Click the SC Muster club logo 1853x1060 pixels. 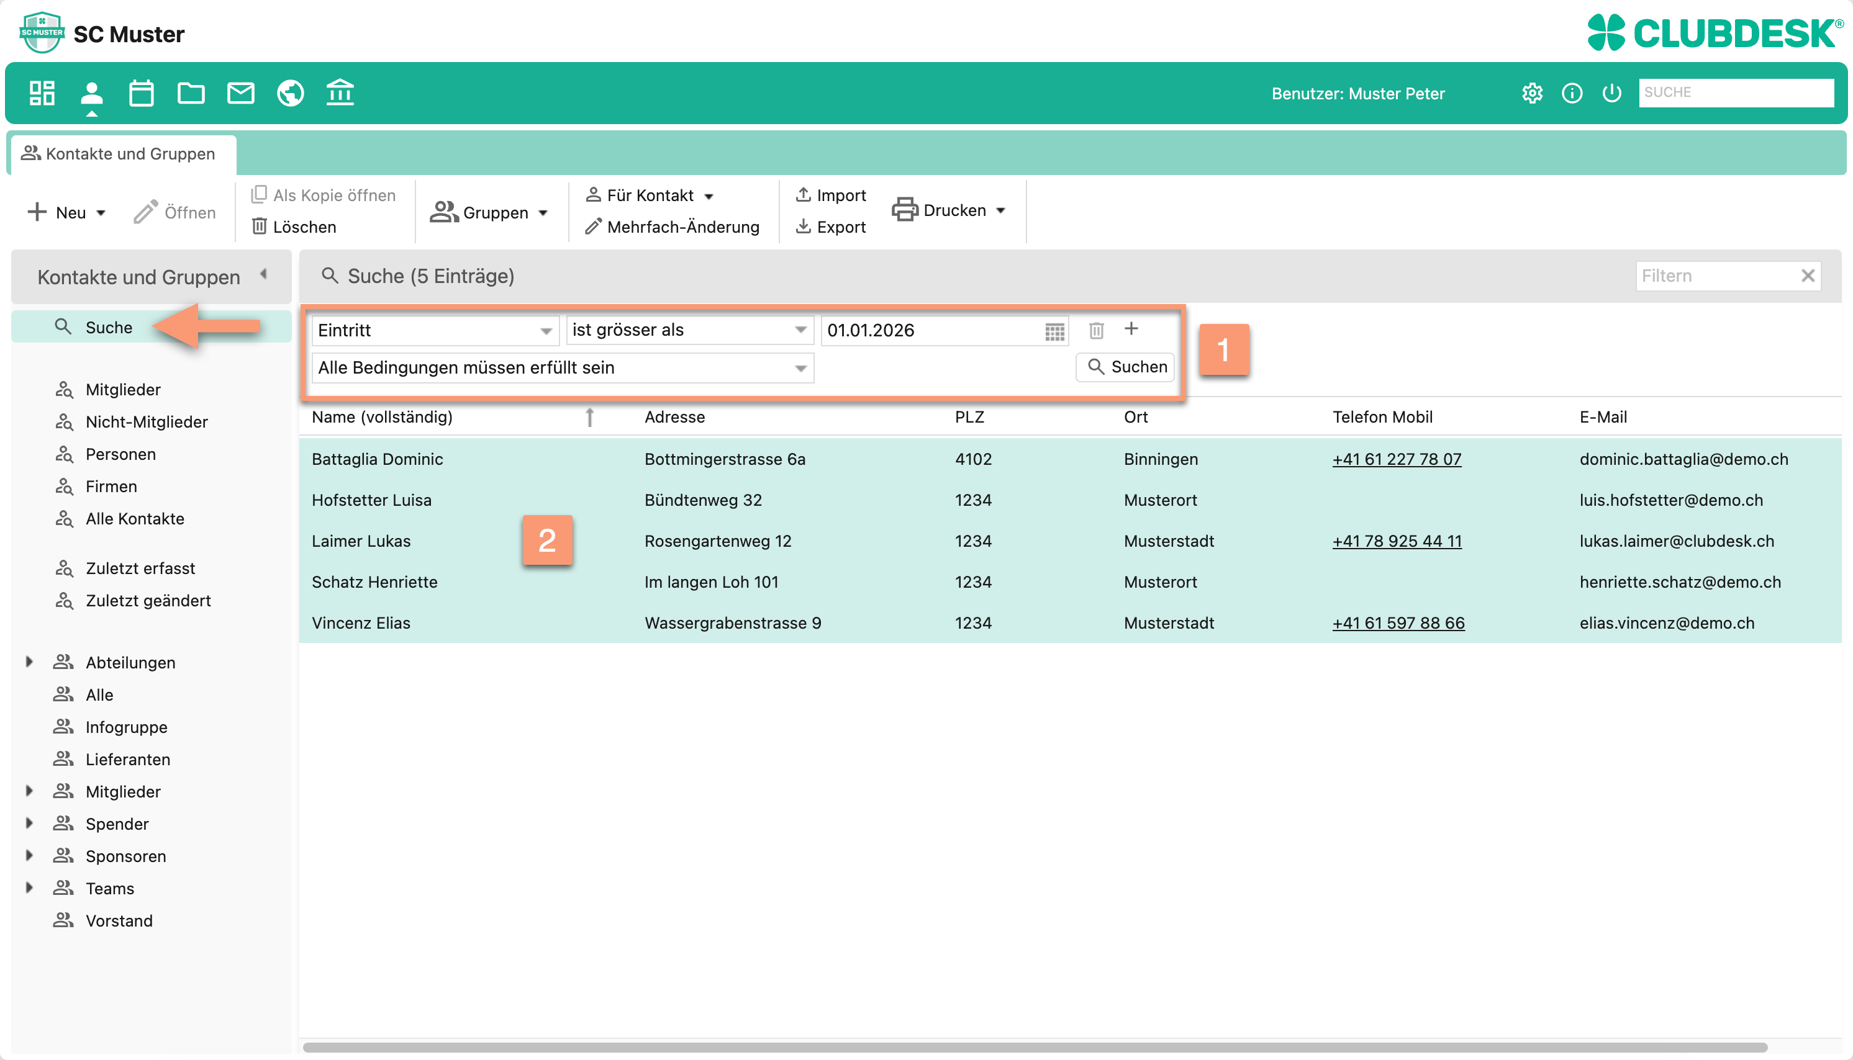click(x=42, y=33)
